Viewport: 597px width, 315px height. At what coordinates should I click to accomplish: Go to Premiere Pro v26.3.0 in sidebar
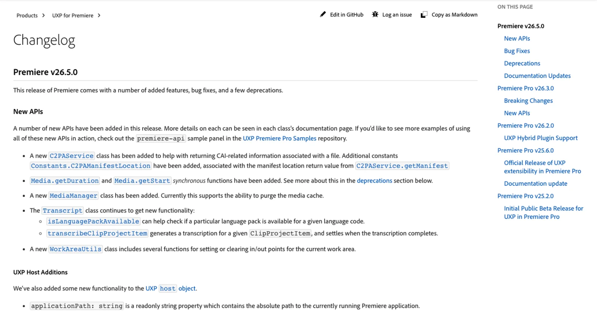[x=525, y=88]
